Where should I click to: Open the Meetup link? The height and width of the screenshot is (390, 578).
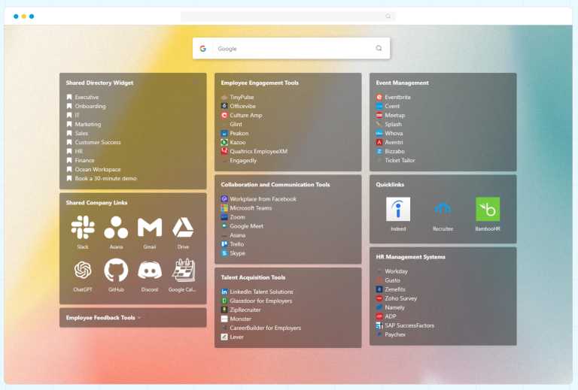pos(395,115)
